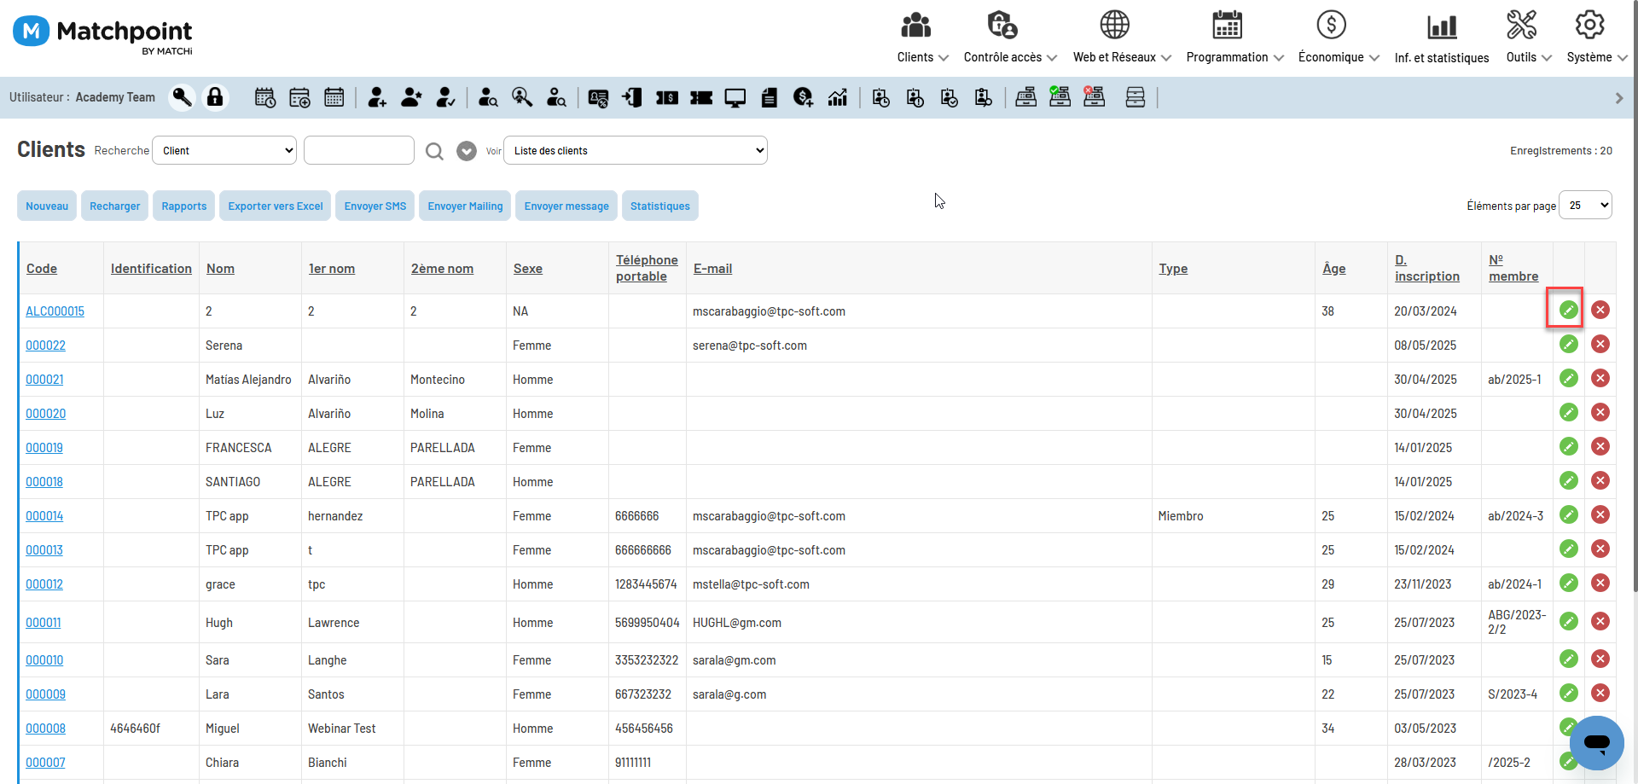Click the monitor screen icon
1638x784 pixels.
pos(735,98)
